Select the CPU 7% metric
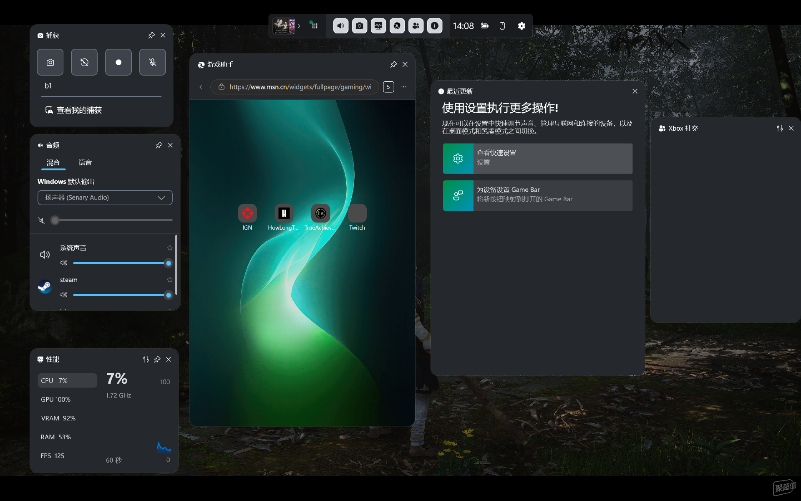The width and height of the screenshot is (801, 501). tap(67, 381)
